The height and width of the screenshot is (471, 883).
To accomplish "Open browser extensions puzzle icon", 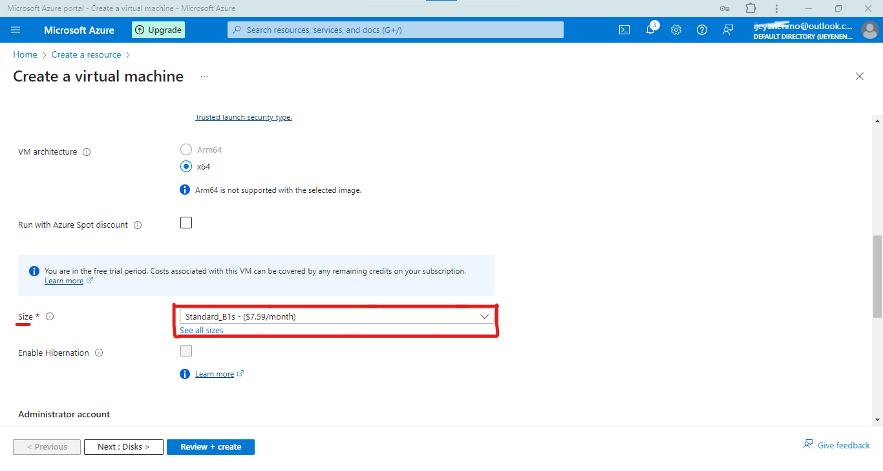I will pyautogui.click(x=750, y=8).
